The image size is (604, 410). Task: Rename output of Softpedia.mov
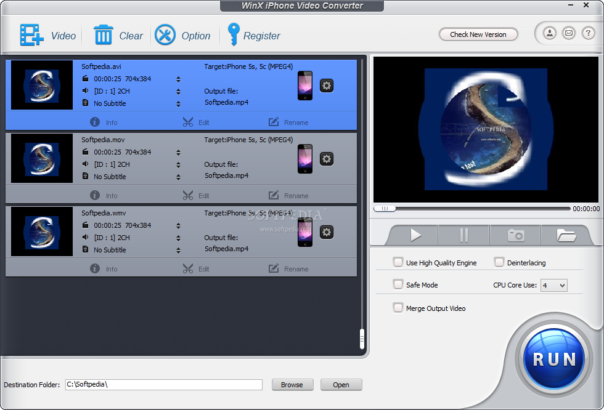[x=288, y=195]
